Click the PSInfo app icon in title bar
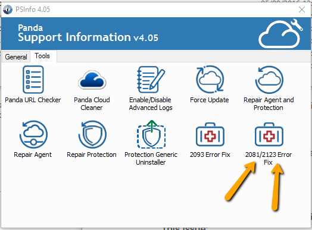Image resolution: width=312 pixels, height=230 pixels. coord(8,10)
